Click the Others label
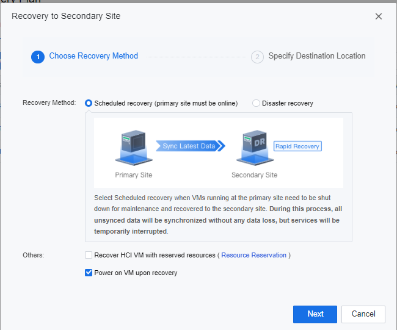The width and height of the screenshot is (397, 330). click(x=34, y=255)
